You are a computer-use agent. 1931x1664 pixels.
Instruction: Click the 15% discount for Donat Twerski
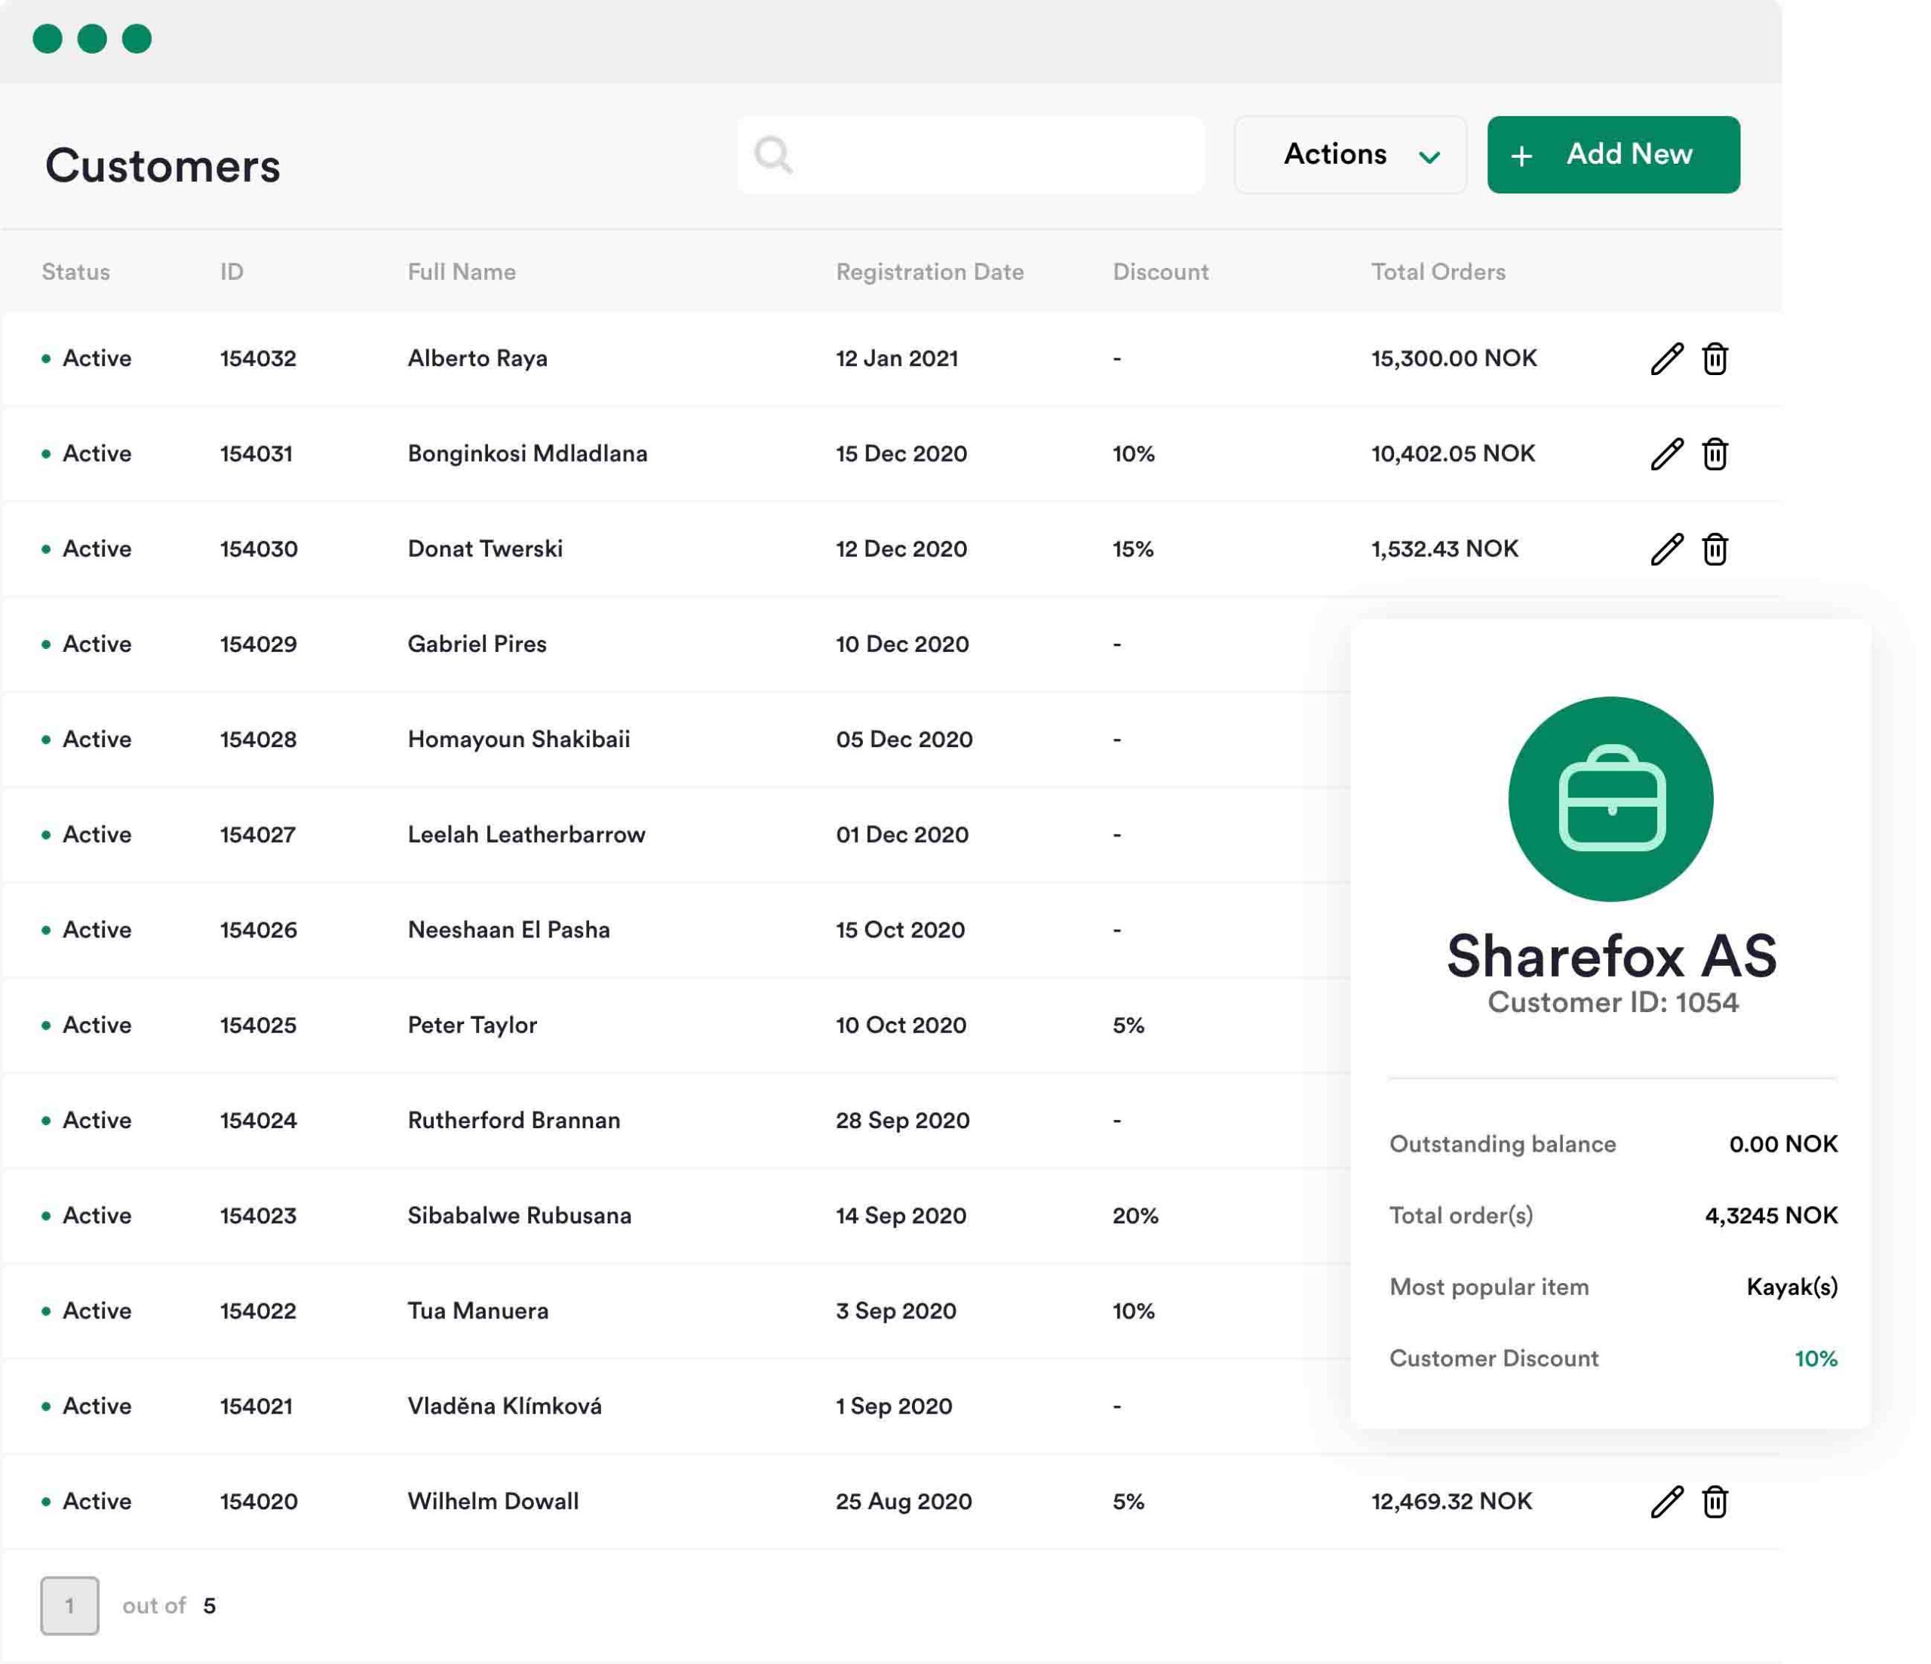tap(1133, 549)
